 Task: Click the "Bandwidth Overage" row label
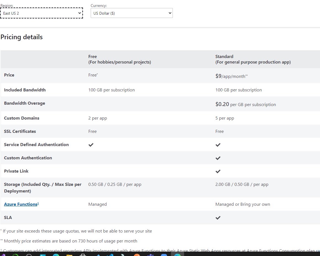pyautogui.click(x=25, y=103)
